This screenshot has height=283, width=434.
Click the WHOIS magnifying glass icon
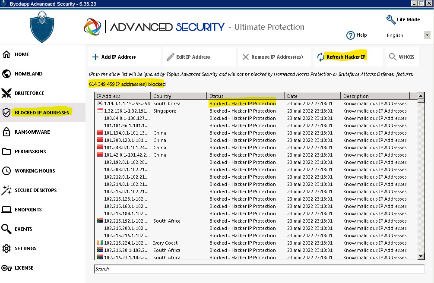coord(393,57)
